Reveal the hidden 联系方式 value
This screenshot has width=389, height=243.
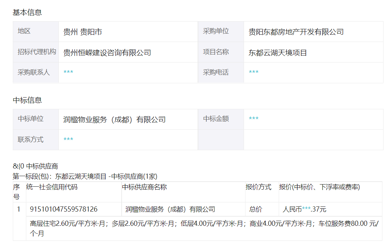[x=68, y=140]
